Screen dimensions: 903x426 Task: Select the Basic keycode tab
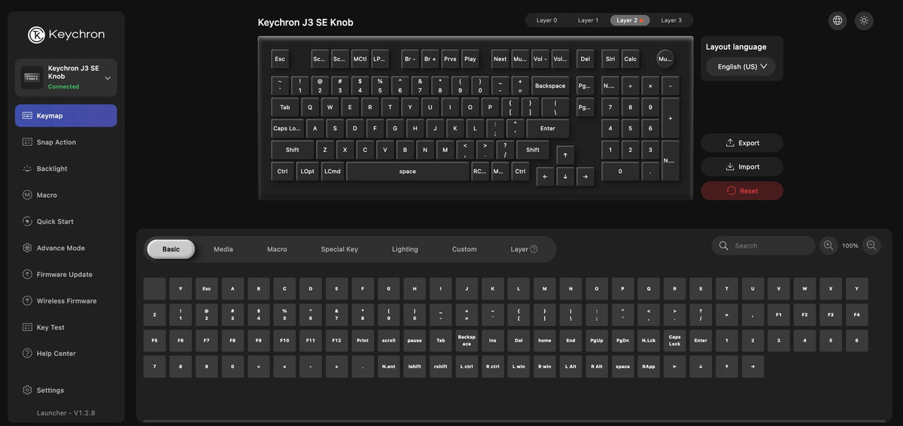[x=171, y=249]
